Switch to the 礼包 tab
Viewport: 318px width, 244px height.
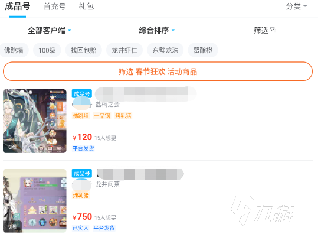86,6
